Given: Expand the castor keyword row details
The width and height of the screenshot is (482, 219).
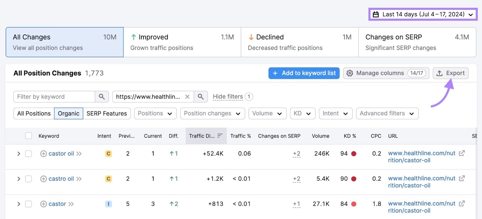Looking at the screenshot, I should (19, 204).
